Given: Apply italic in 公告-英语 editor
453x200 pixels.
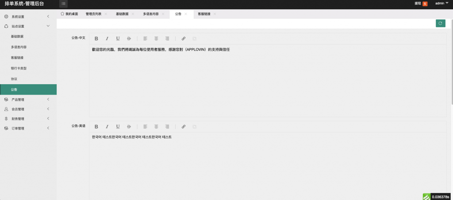Looking at the screenshot, I should (107, 126).
